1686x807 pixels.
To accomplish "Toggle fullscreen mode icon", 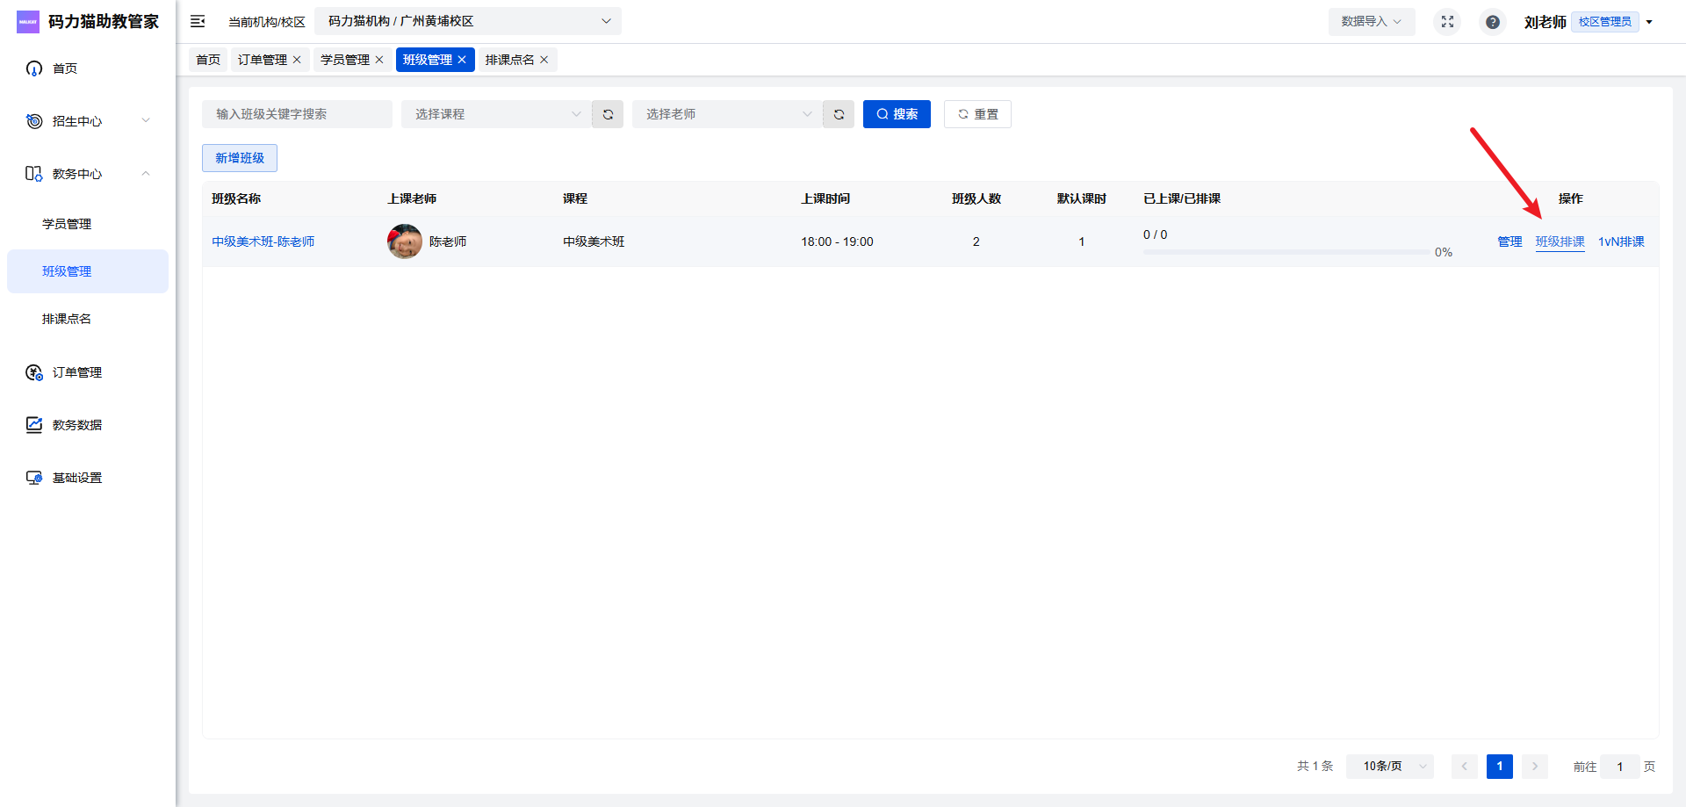I will 1447,21.
